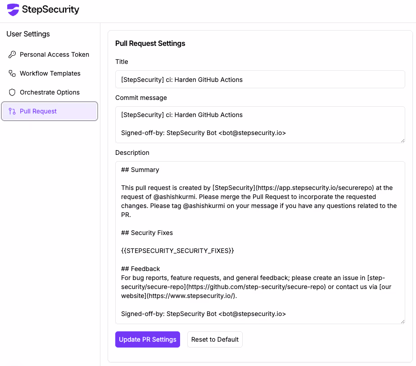Grab the Description box resize handle
Viewport: 416px width, 366px height.
tap(402, 321)
